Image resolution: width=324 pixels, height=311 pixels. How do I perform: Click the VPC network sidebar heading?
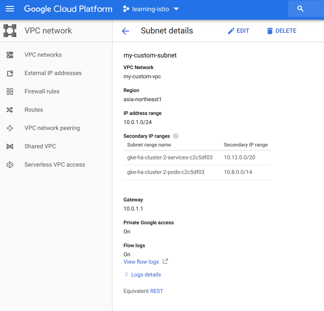point(48,31)
